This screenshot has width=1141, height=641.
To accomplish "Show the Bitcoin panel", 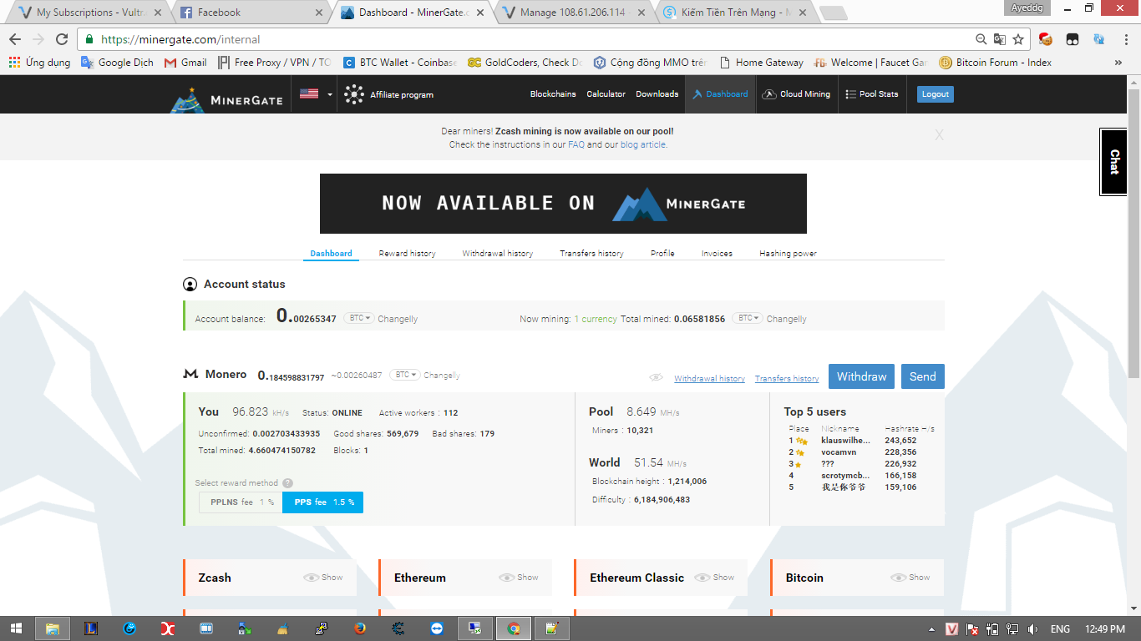I will pos(910,578).
